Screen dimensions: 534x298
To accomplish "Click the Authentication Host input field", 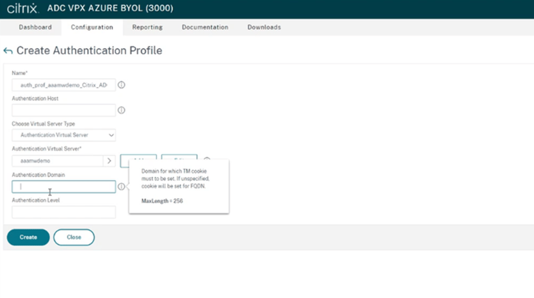I will (64, 111).
